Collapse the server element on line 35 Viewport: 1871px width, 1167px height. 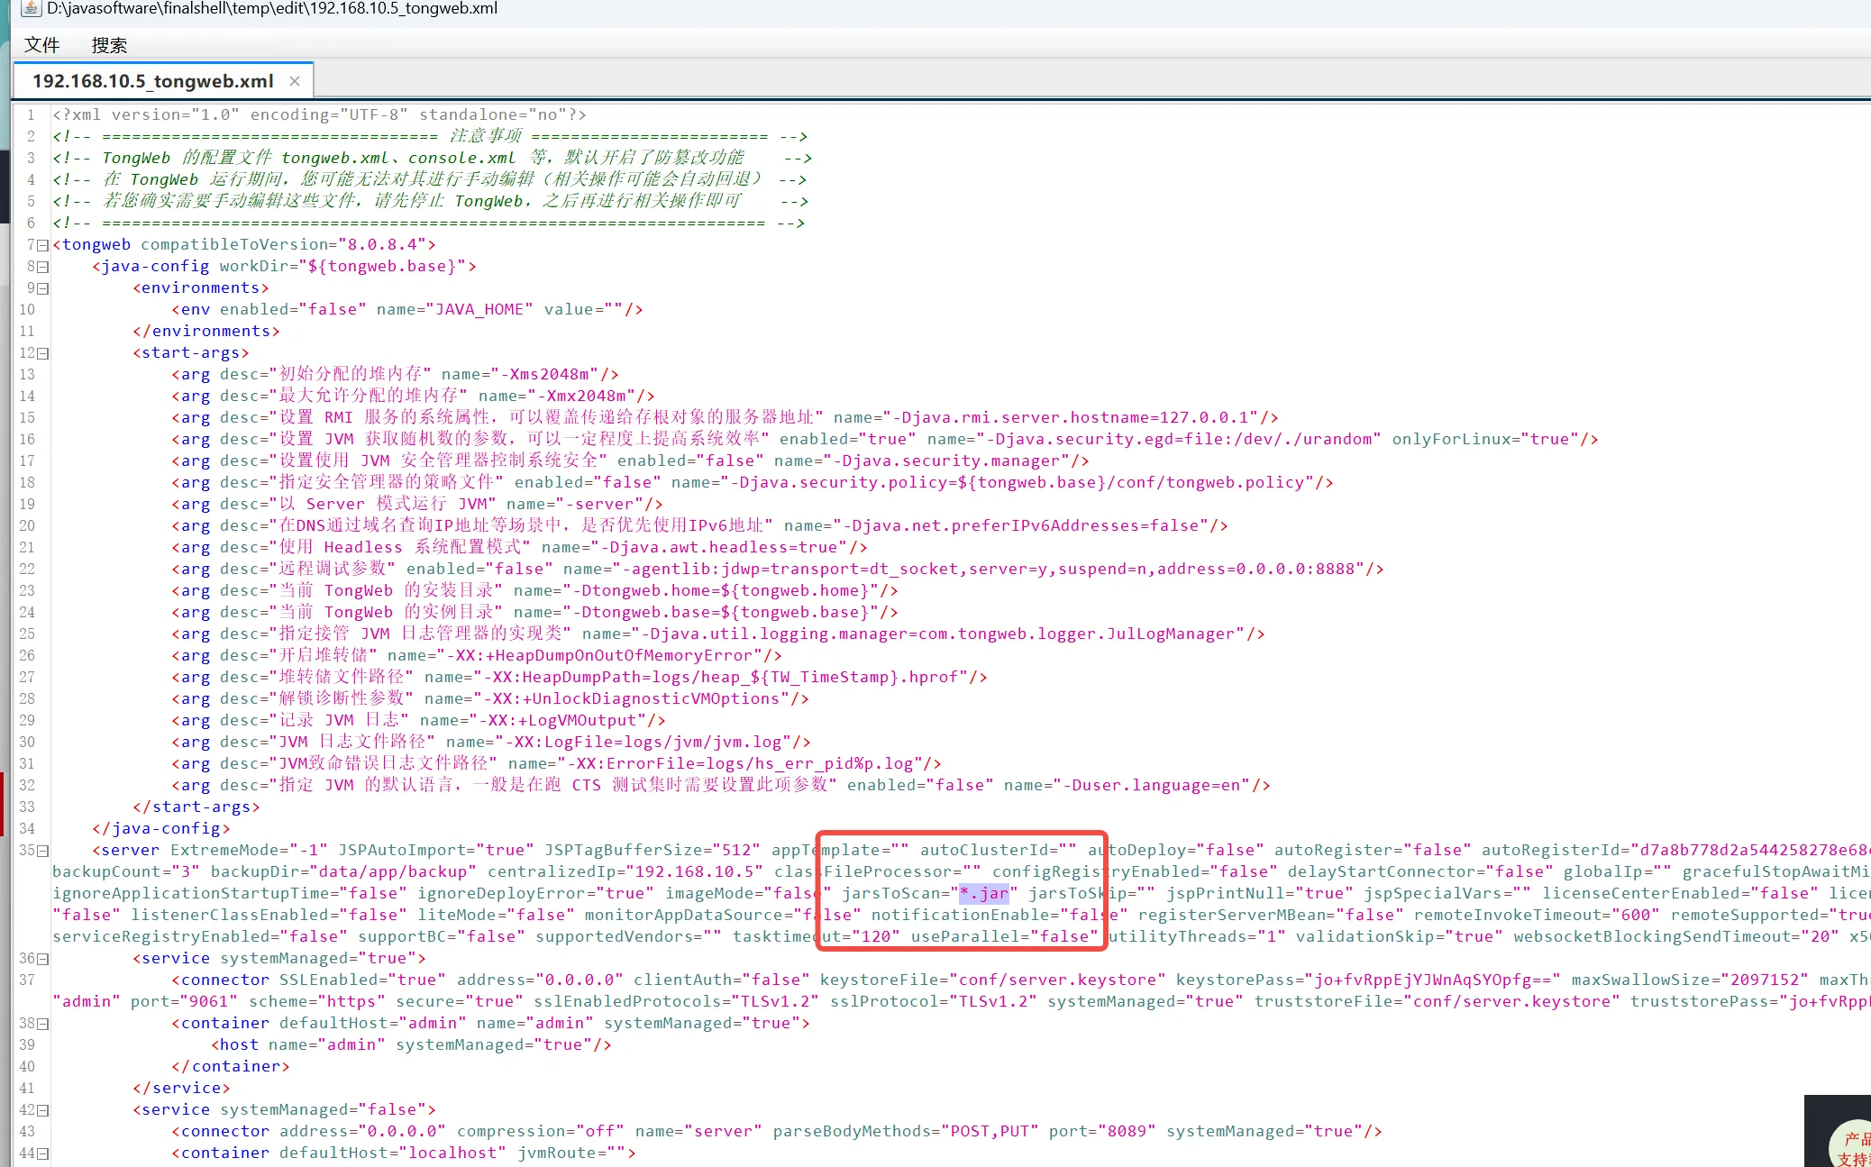point(43,851)
